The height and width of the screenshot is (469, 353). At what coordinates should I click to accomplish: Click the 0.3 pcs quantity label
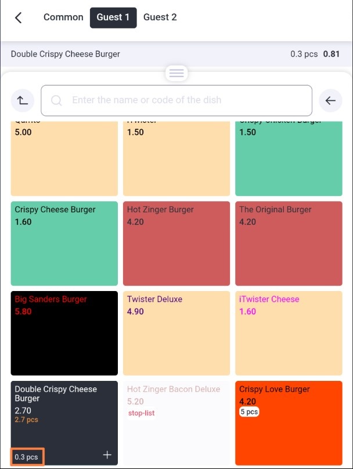pyautogui.click(x=27, y=457)
